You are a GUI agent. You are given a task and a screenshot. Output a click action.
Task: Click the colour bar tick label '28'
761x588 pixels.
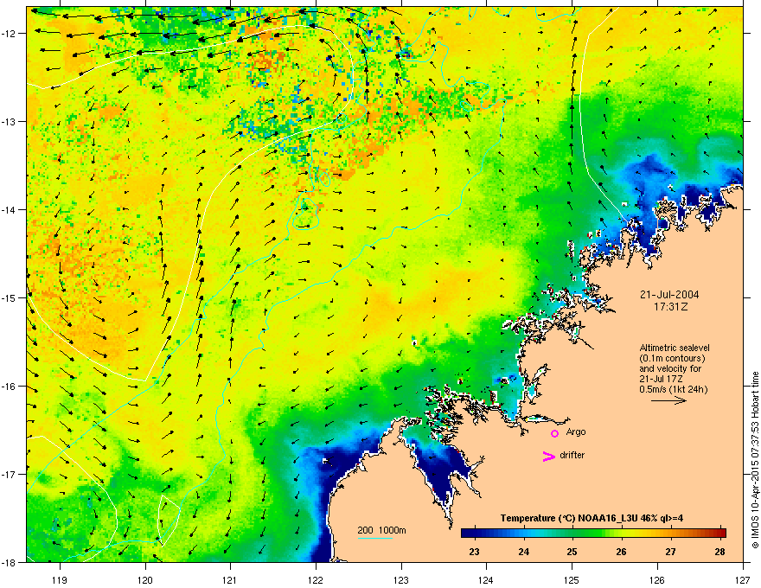720,552
